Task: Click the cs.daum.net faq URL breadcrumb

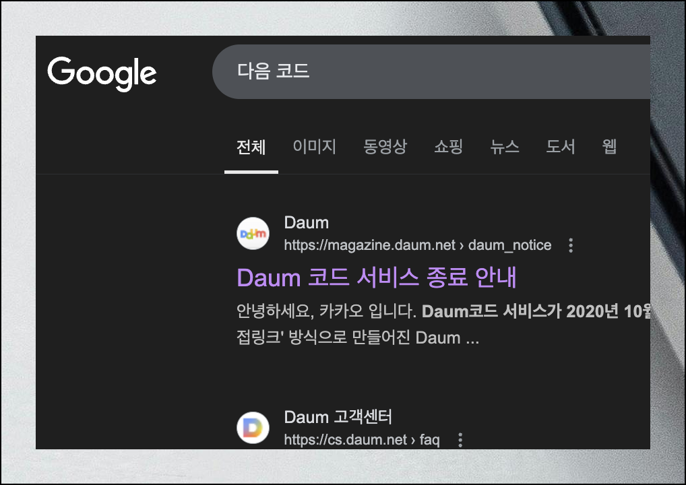Action: [362, 439]
